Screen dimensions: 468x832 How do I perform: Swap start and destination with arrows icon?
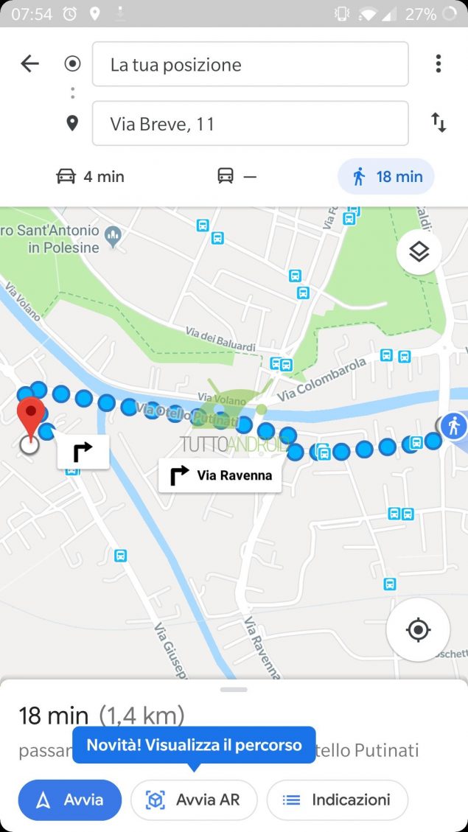pyautogui.click(x=439, y=122)
